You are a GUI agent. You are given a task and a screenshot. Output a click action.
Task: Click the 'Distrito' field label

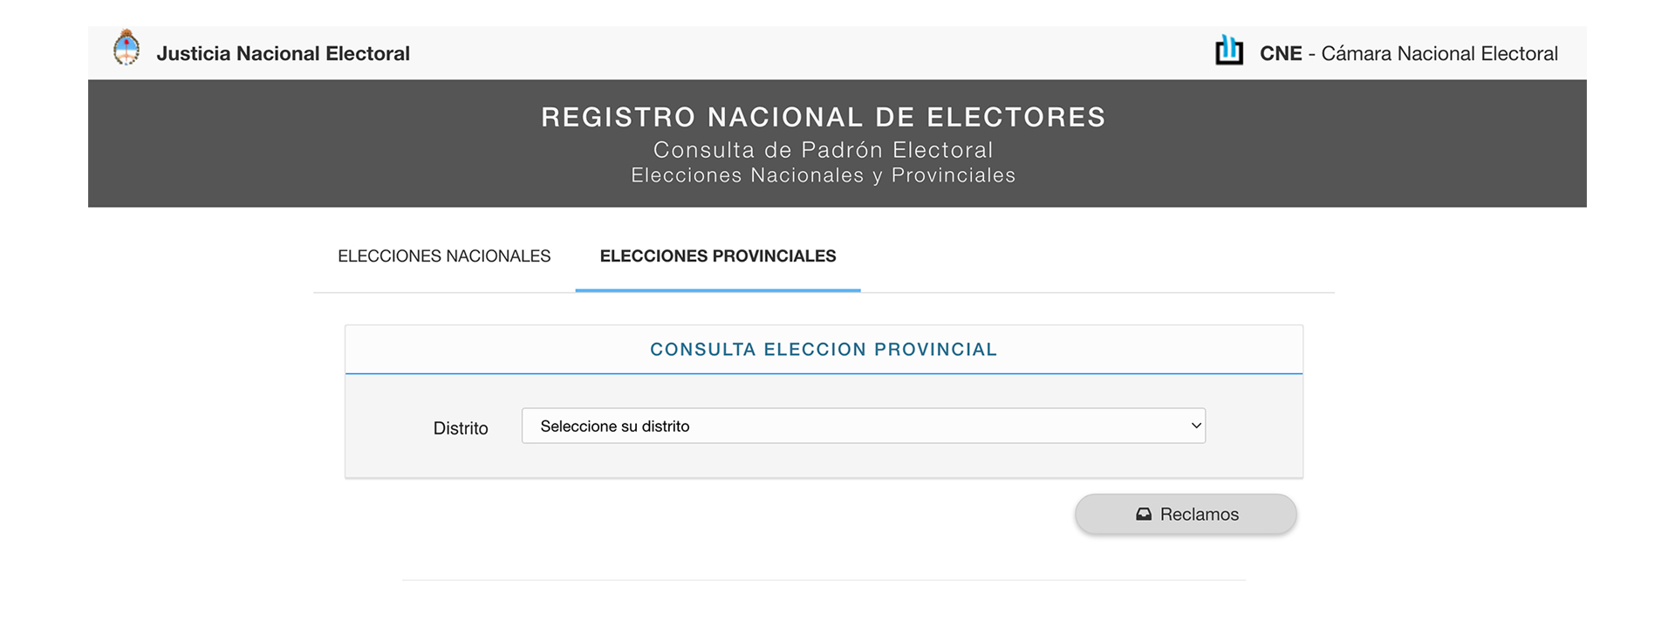coord(461,428)
